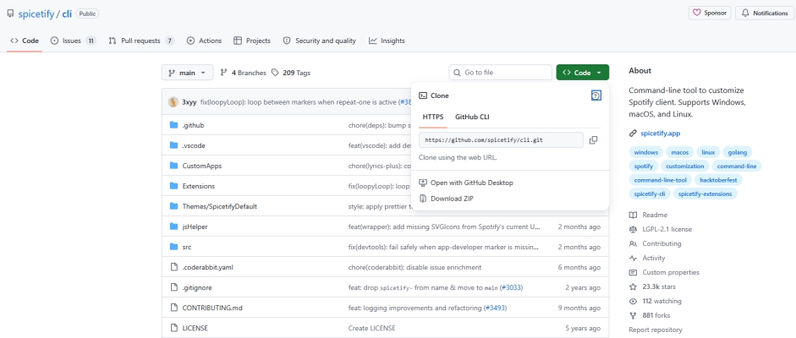The width and height of the screenshot is (796, 338).
Task: Select the linux topic tag
Action: pos(708,152)
